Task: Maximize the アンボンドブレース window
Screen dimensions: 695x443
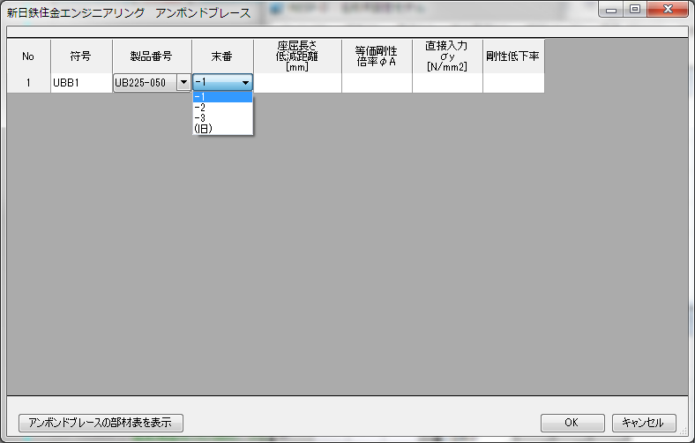Action: point(635,10)
